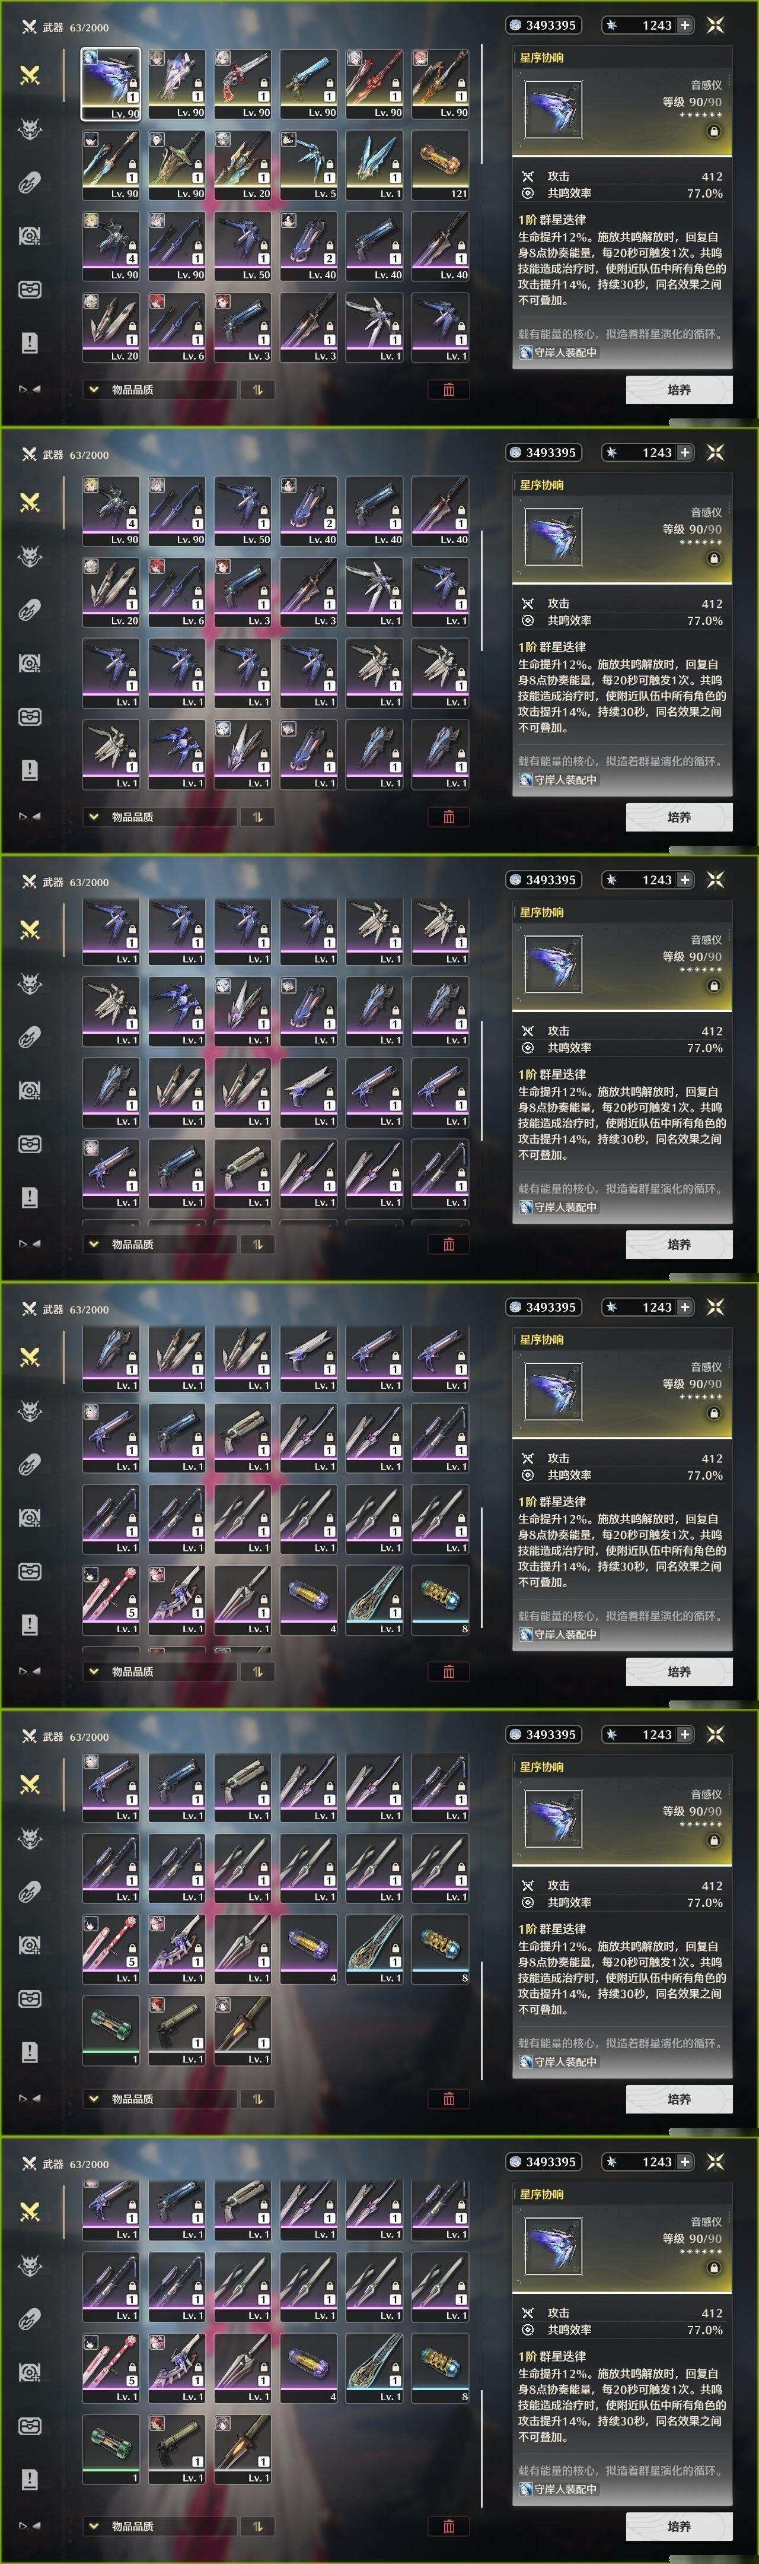Open the supplies box category in topmost sidebar

[30, 290]
